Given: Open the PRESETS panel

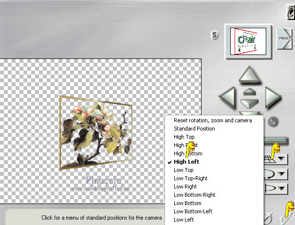Looking at the screenshot, I should (x=285, y=38).
